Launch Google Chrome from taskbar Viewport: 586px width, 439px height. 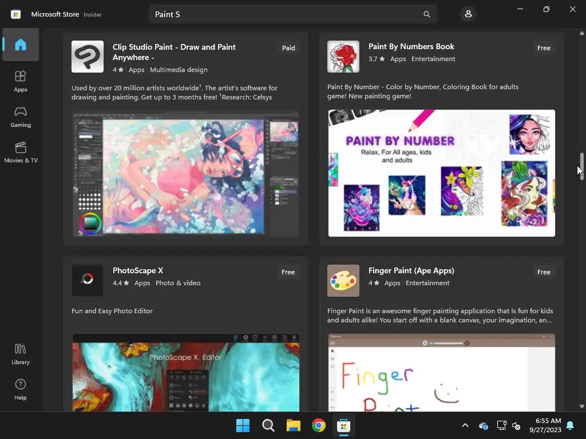point(318,425)
